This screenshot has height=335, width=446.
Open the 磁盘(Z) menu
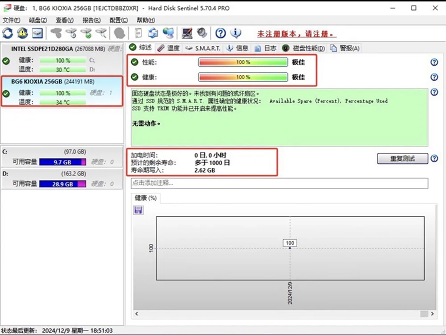38,20
